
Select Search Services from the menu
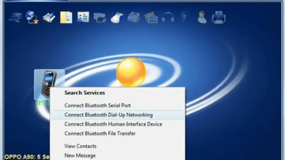pos(84,93)
